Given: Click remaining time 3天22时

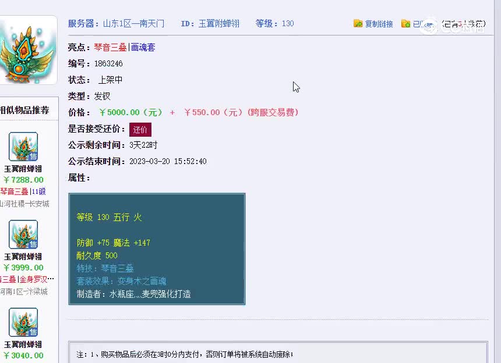Looking at the screenshot, I should 143,145.
